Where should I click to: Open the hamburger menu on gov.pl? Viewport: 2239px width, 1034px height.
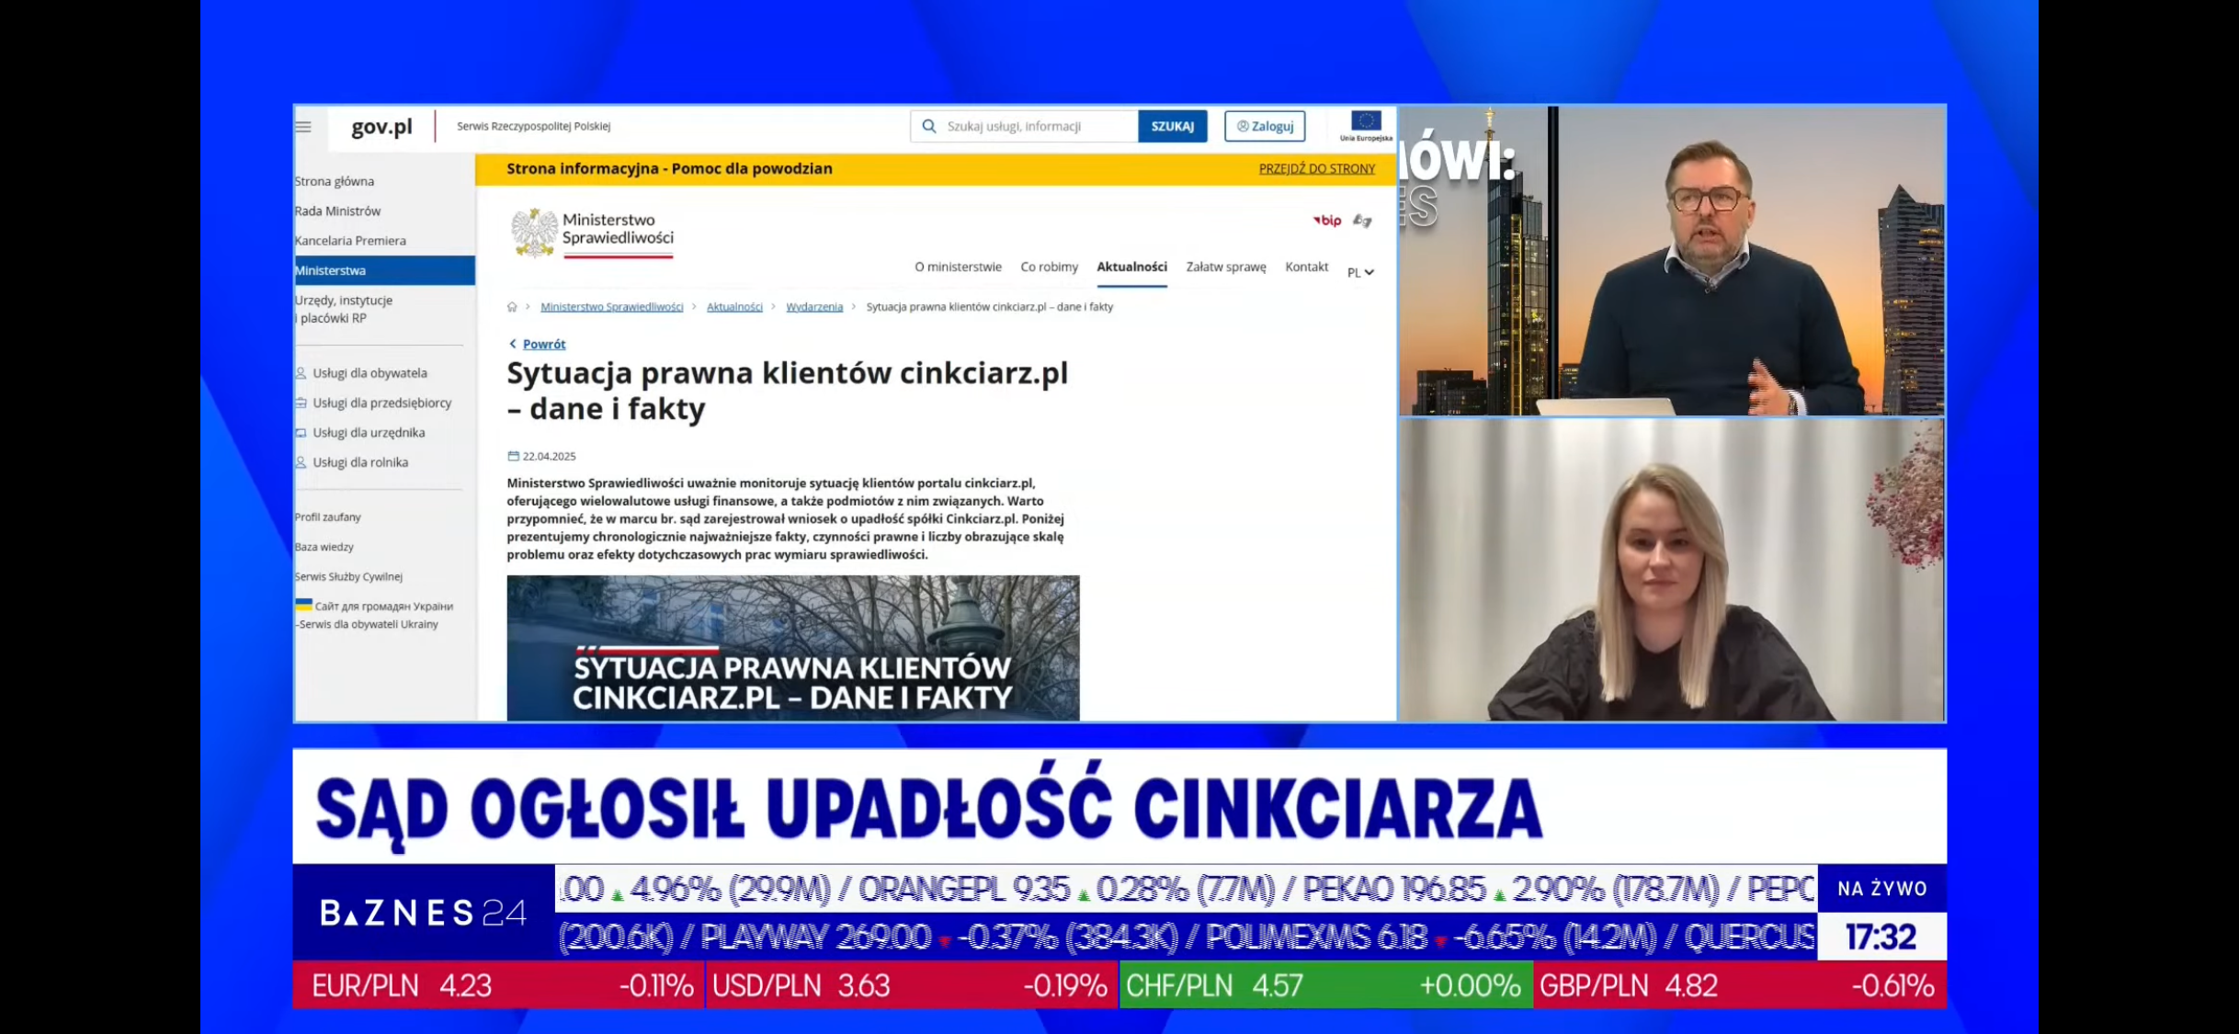[303, 127]
